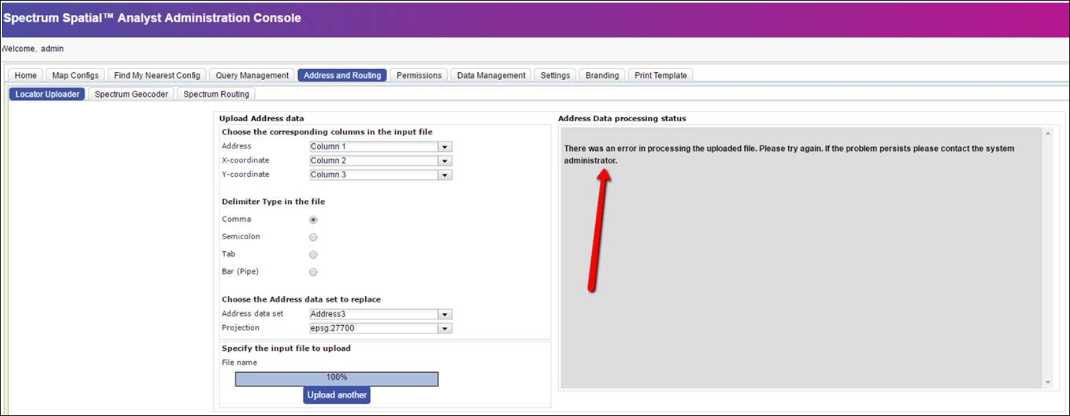Open the Spectrum Routing sub-tab
This screenshot has width=1070, height=416.
point(216,94)
